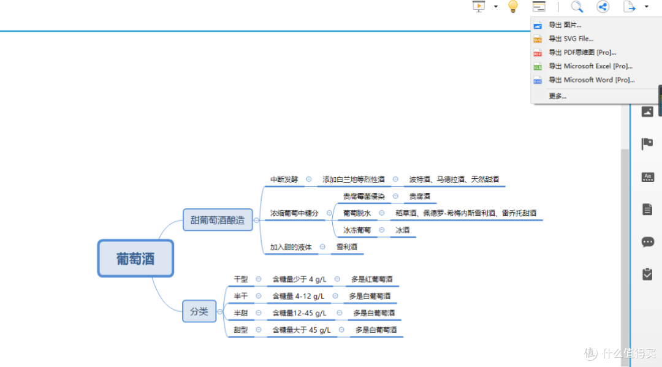The image size is (662, 367).
Task: Open the image panel sidebar icon
Action: 647,112
